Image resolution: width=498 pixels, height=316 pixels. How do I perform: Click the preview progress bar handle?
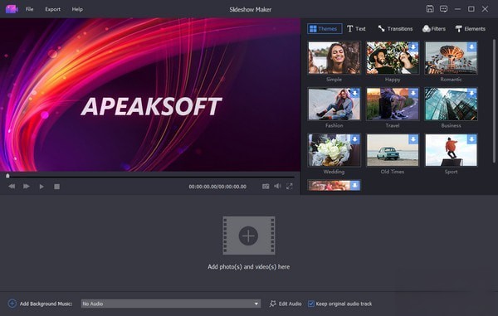(7, 176)
